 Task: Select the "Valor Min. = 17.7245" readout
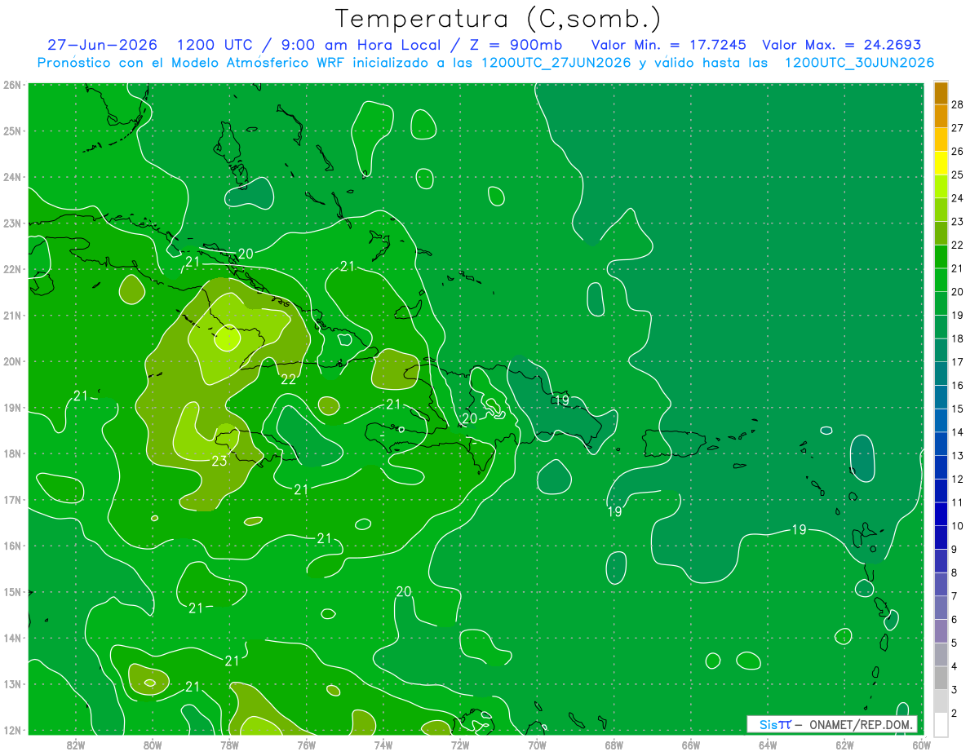(x=670, y=45)
